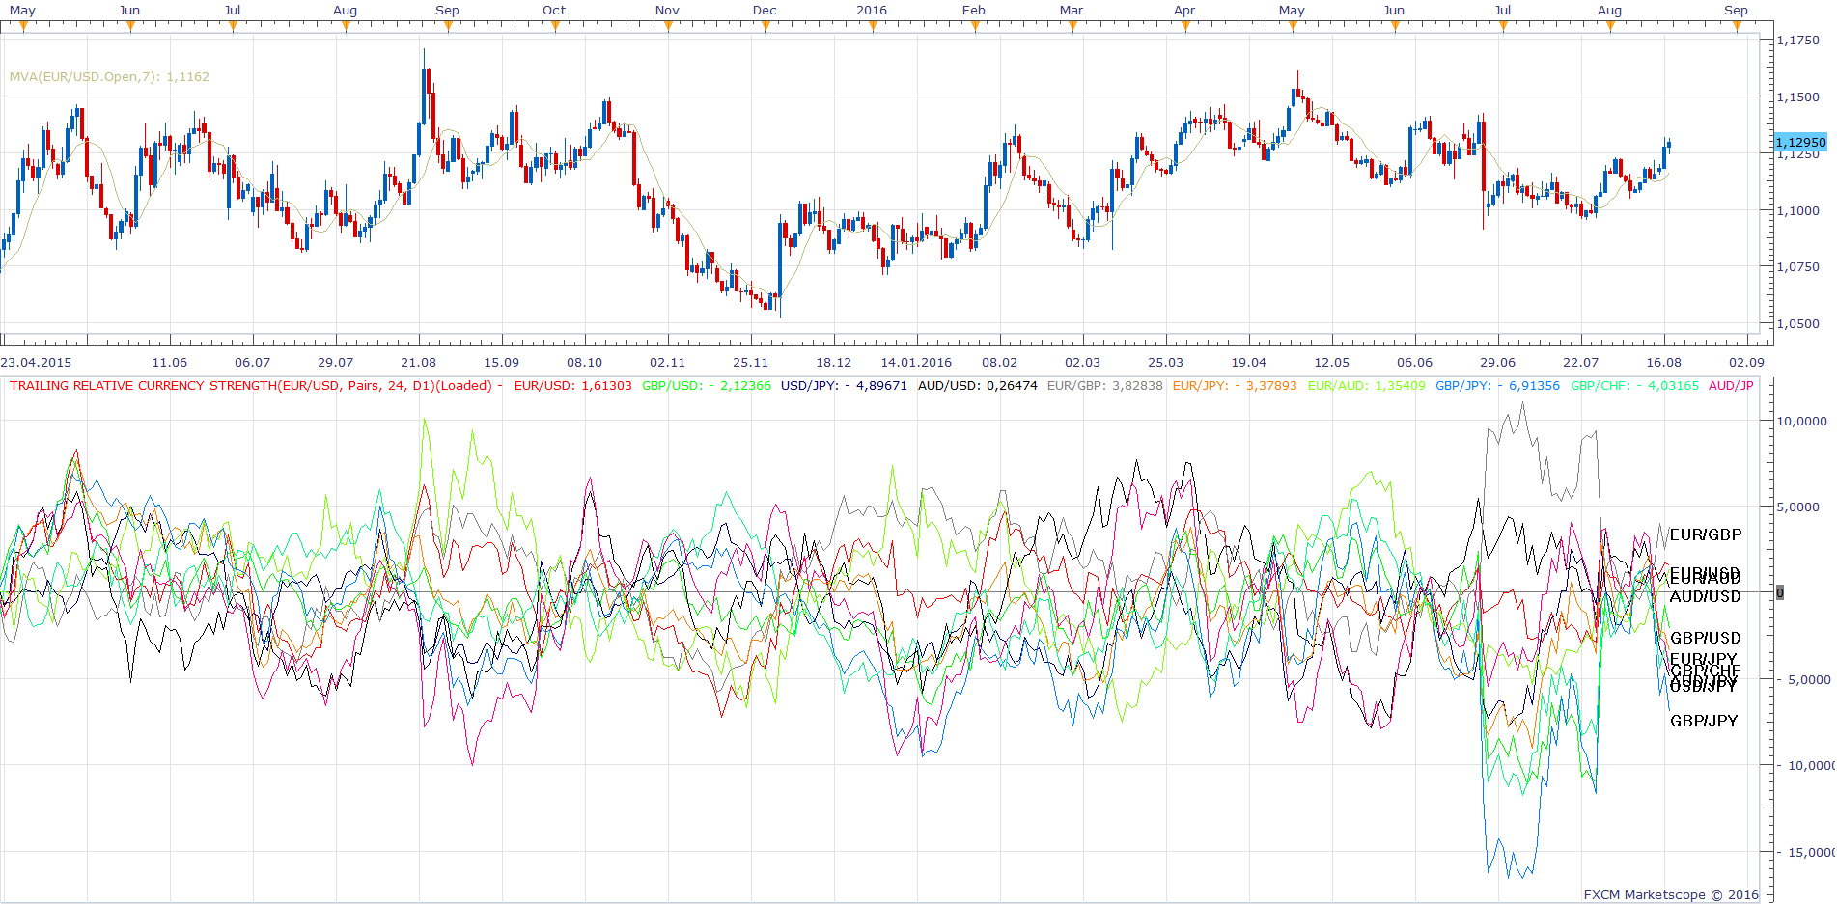Image resolution: width=1837 pixels, height=904 pixels.
Task: Click the EUR/JPY: -3,37893 legend entry
Action: [x=1235, y=386]
